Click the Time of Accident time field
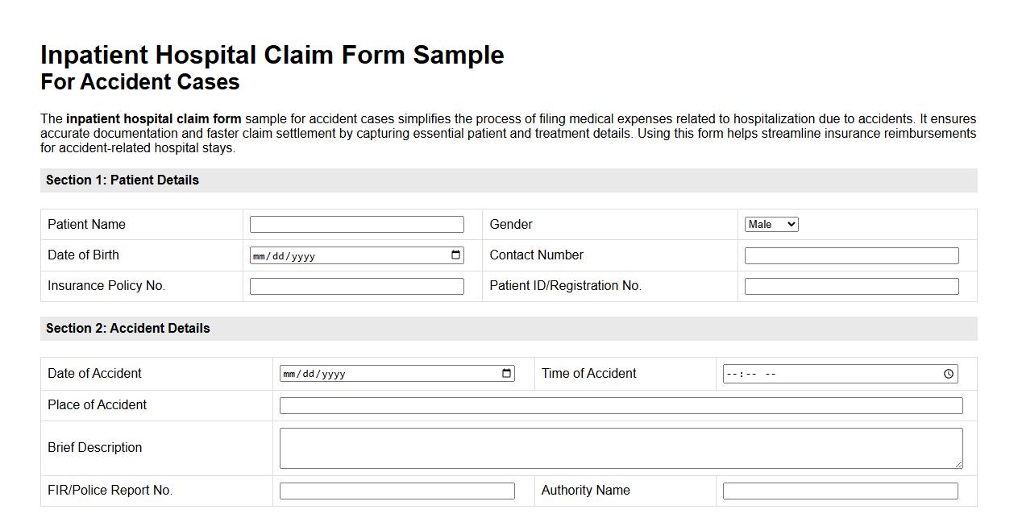1018x518 pixels. [x=830, y=373]
